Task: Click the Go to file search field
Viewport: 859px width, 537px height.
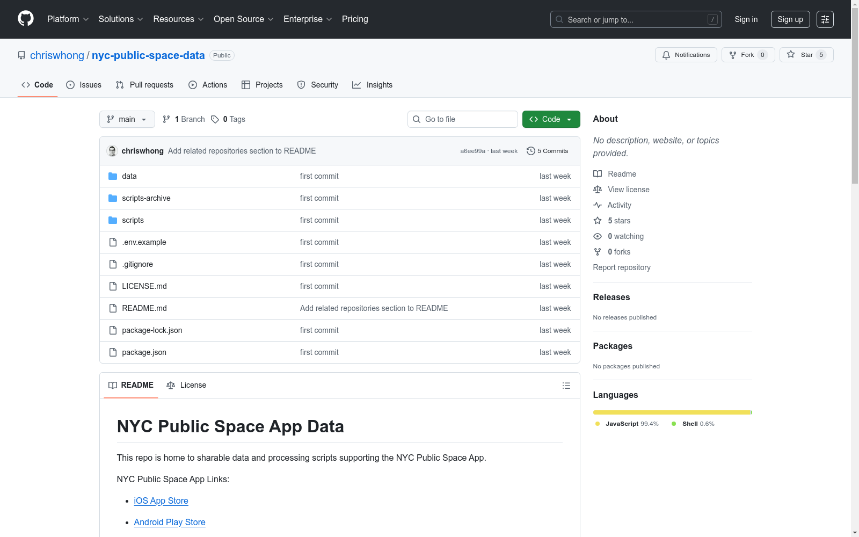Action: (463, 119)
